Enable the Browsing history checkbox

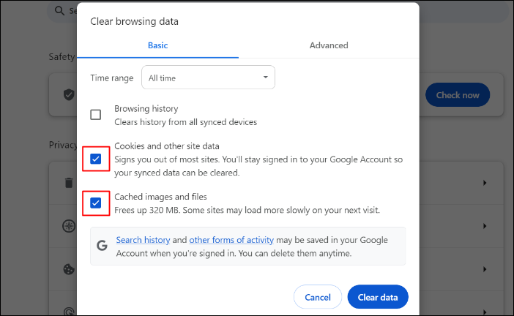[96, 115]
